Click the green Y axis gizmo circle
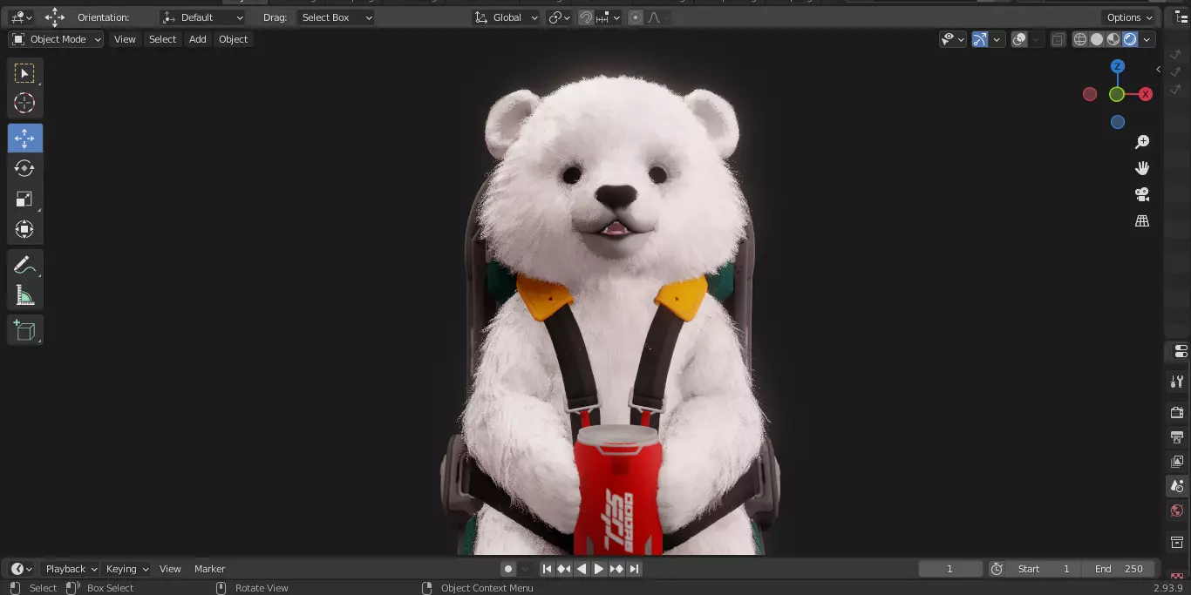This screenshot has height=595, width=1191. tap(1117, 94)
